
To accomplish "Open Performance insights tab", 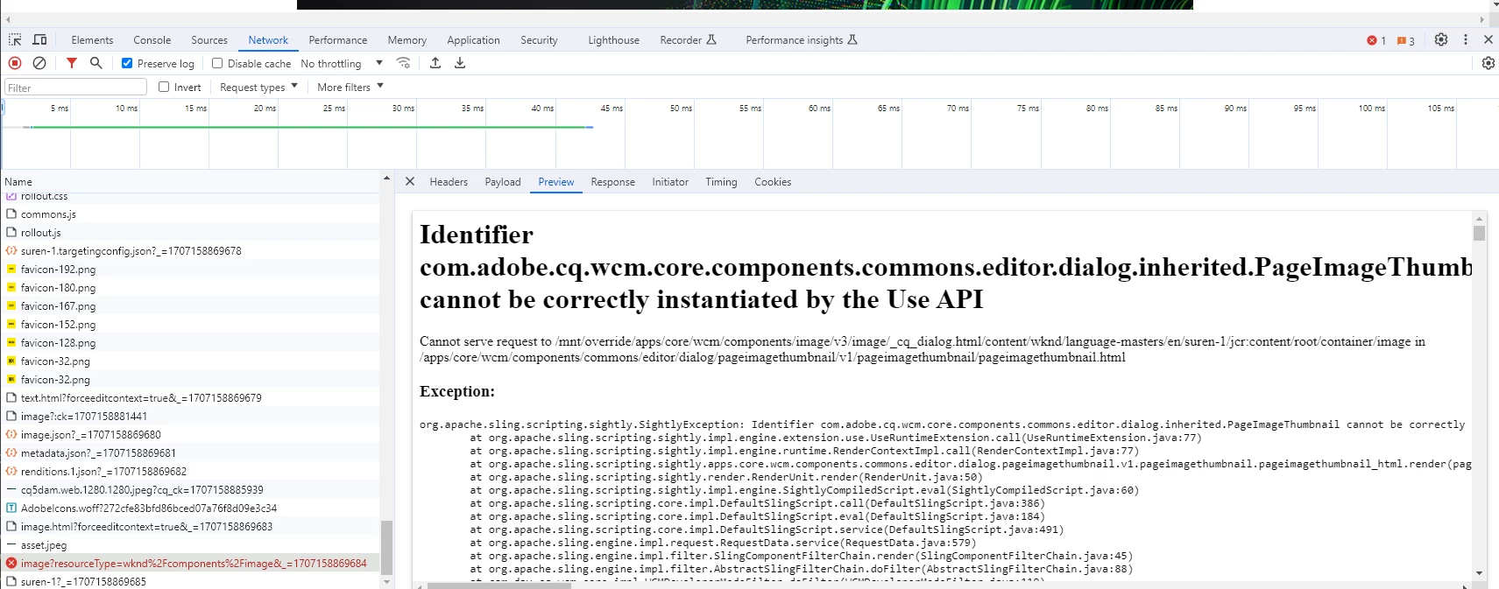I will tap(802, 40).
